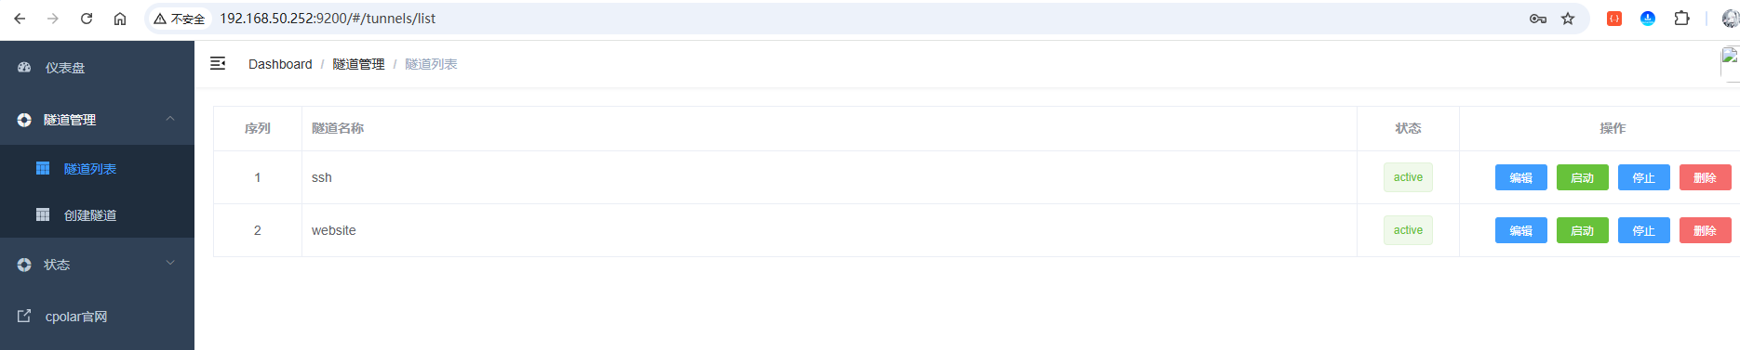Bookmark this page with the star icon
1740x350 pixels.
(1568, 19)
